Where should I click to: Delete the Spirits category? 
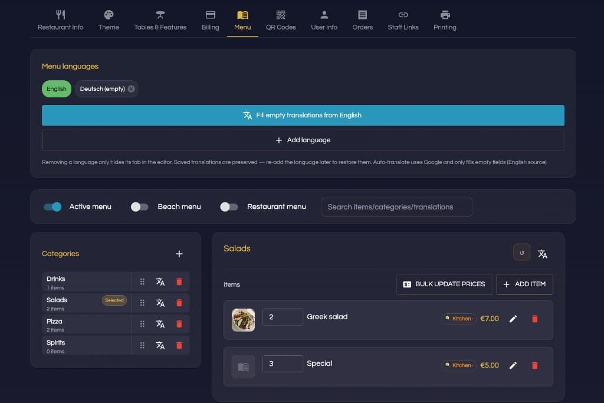click(179, 346)
